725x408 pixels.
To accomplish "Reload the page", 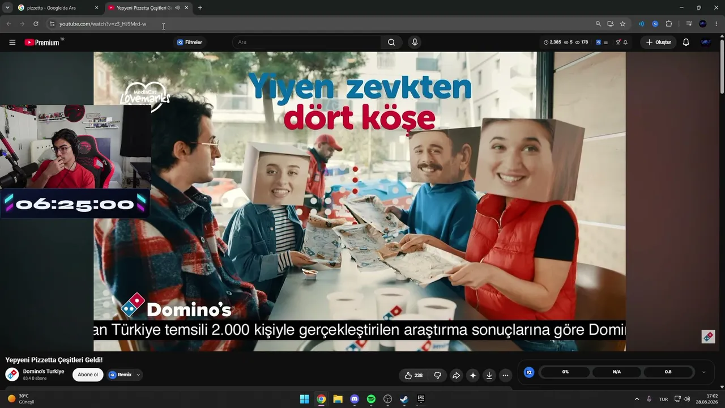I will click(x=36, y=24).
